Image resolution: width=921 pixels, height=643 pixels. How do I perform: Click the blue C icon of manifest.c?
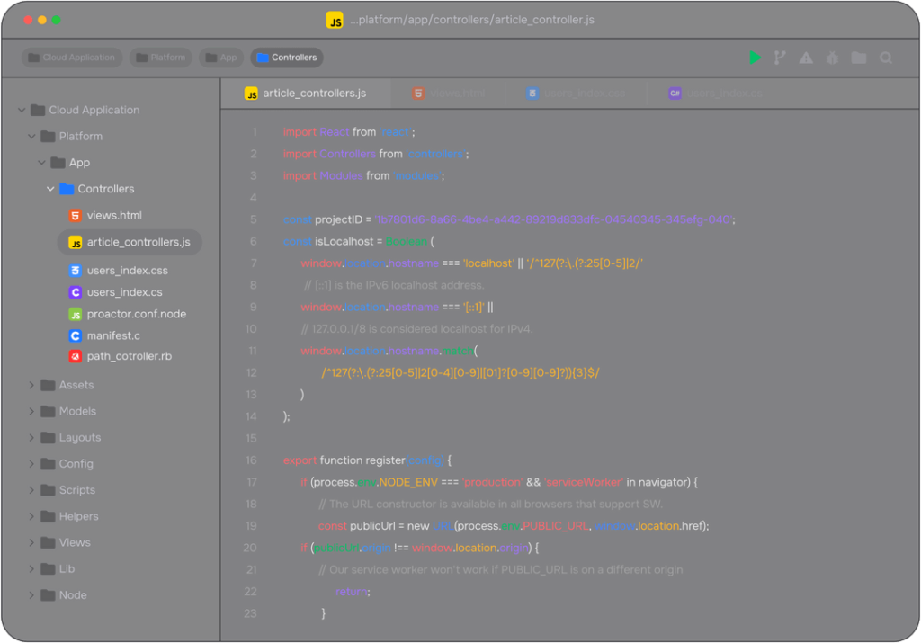click(x=76, y=335)
